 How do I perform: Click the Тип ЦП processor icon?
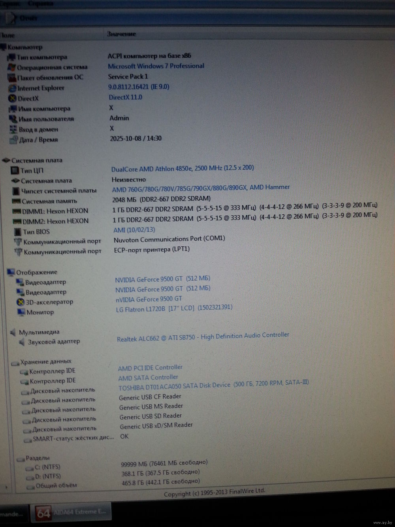coord(15,170)
